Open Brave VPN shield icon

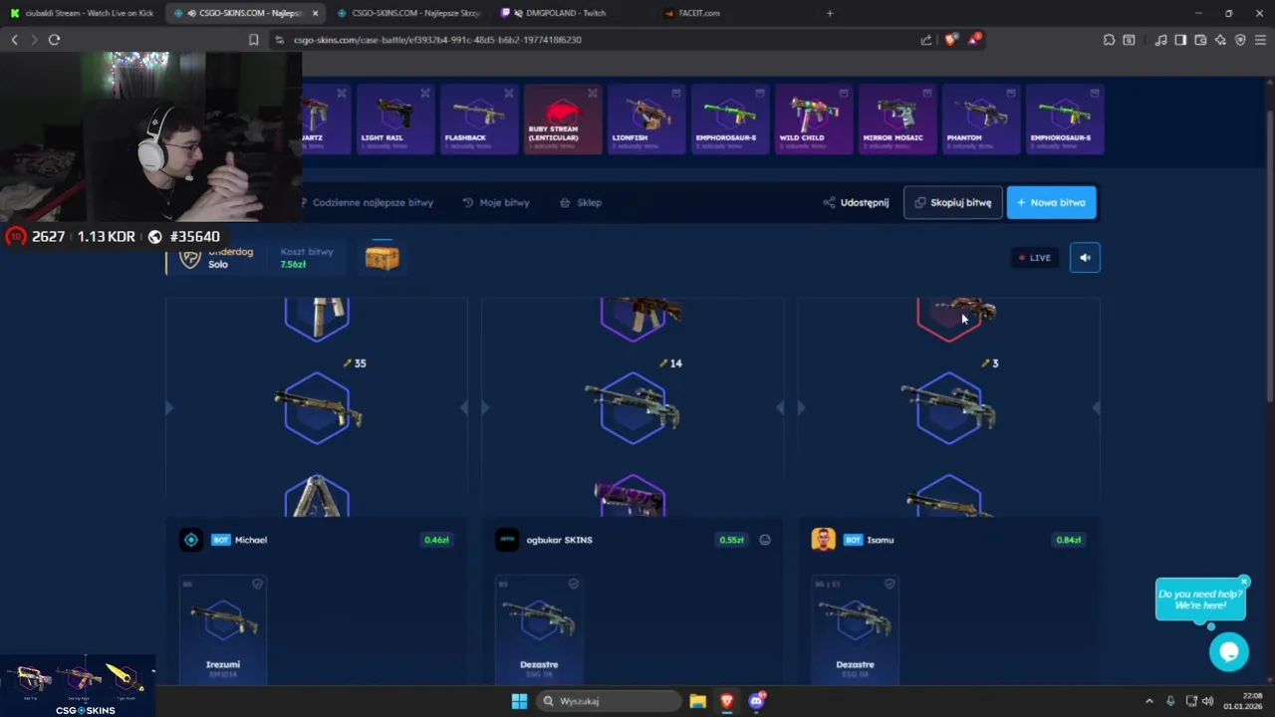pos(1240,40)
